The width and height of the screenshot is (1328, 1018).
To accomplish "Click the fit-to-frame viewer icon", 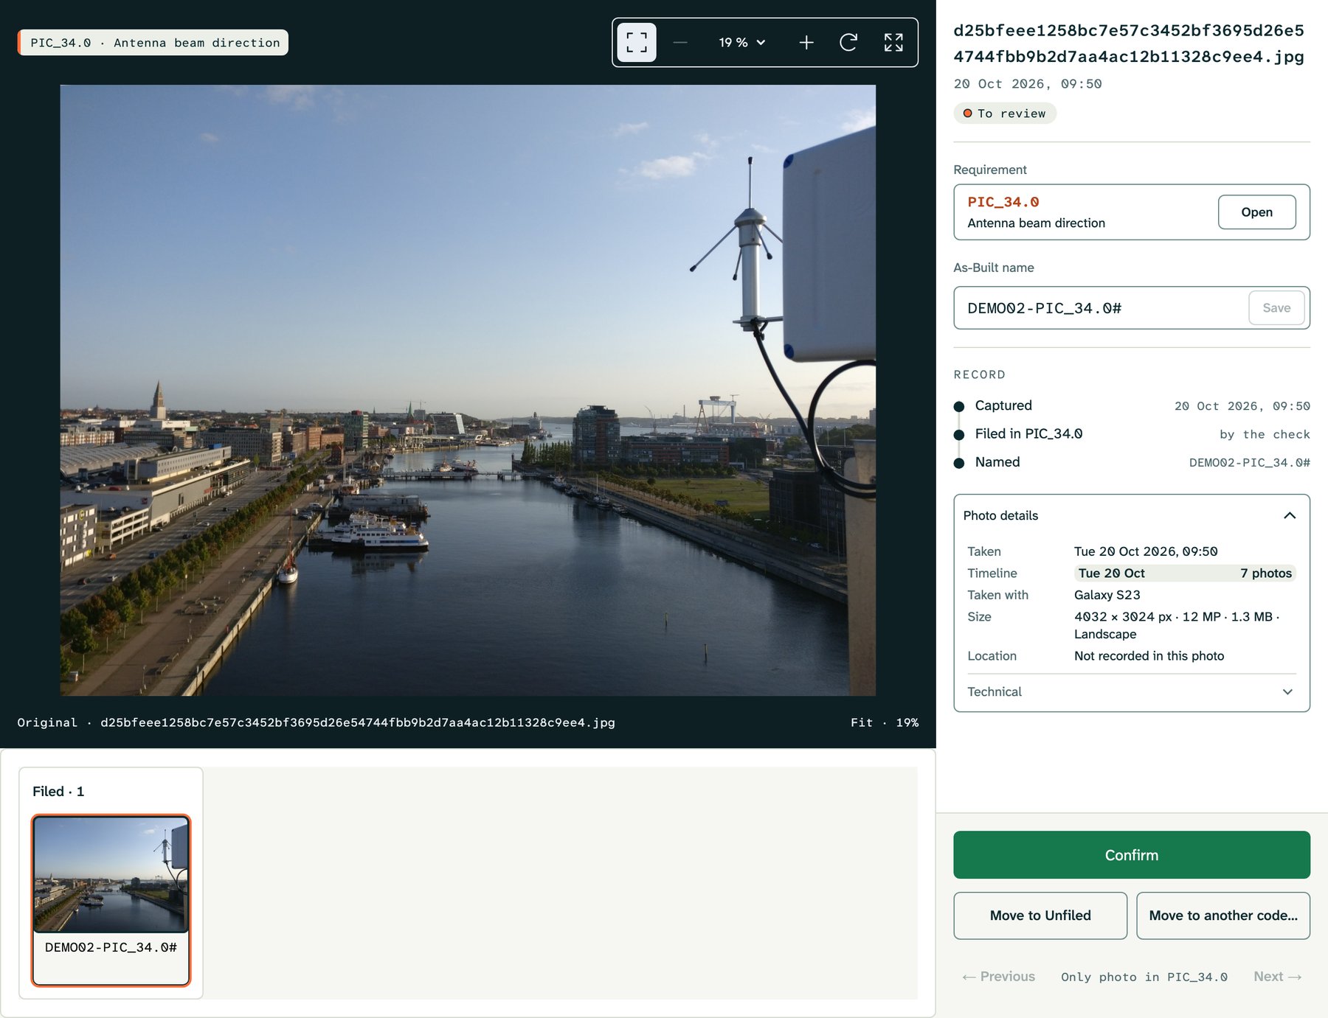I will tap(636, 43).
